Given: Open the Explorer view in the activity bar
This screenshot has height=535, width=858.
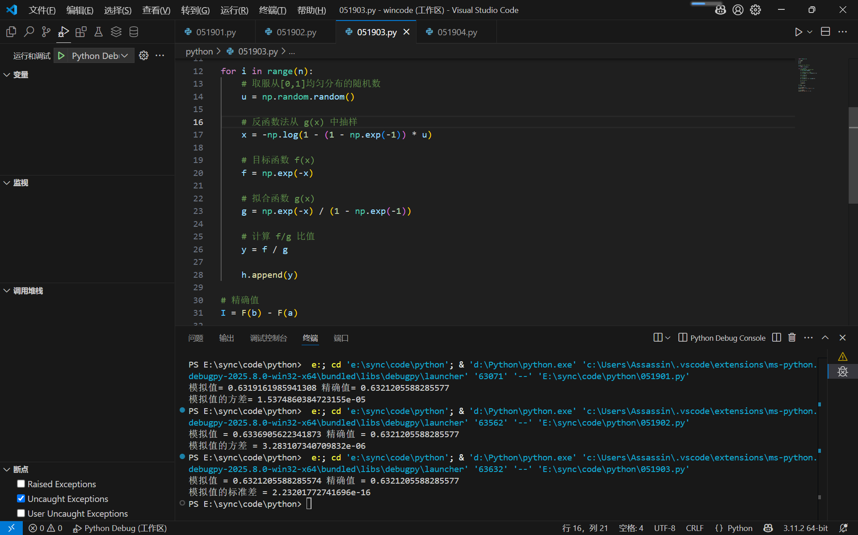Looking at the screenshot, I should point(11,32).
